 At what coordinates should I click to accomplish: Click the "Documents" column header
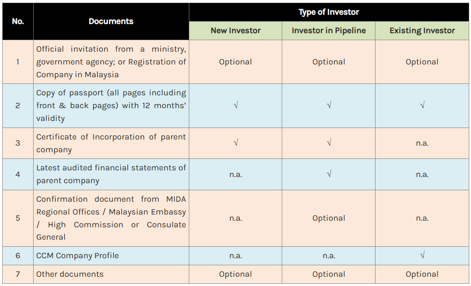coord(111,21)
